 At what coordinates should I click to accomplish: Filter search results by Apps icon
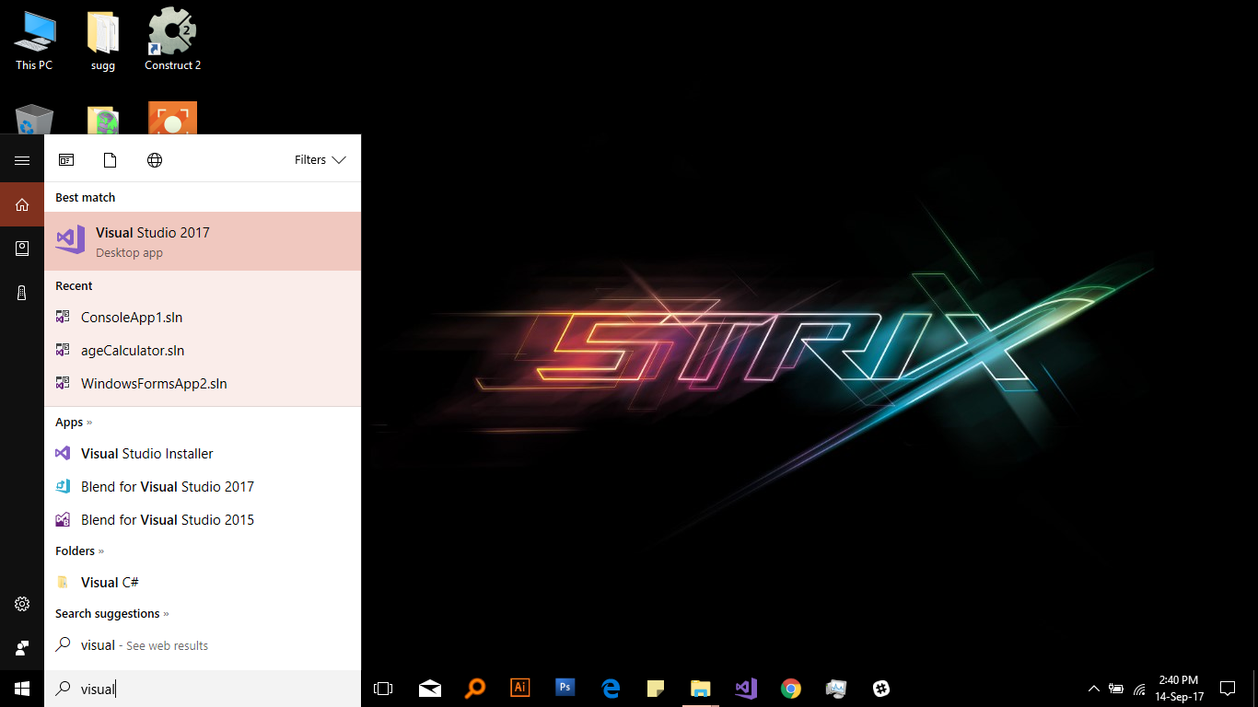point(66,160)
